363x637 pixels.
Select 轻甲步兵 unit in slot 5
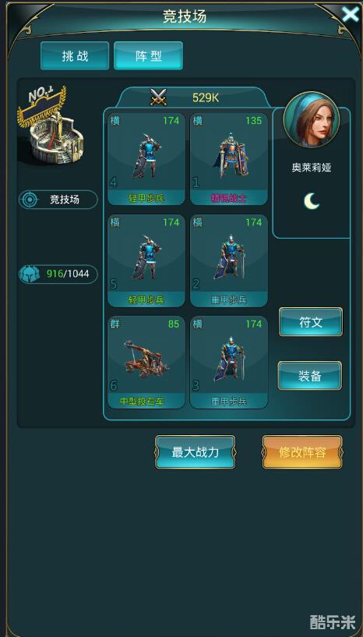146,261
